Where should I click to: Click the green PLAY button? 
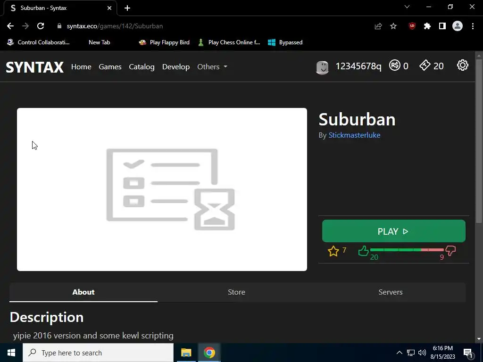click(394, 231)
